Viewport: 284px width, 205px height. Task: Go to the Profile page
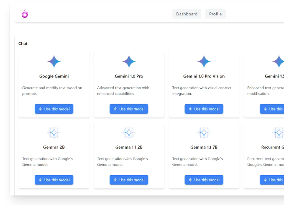[215, 14]
